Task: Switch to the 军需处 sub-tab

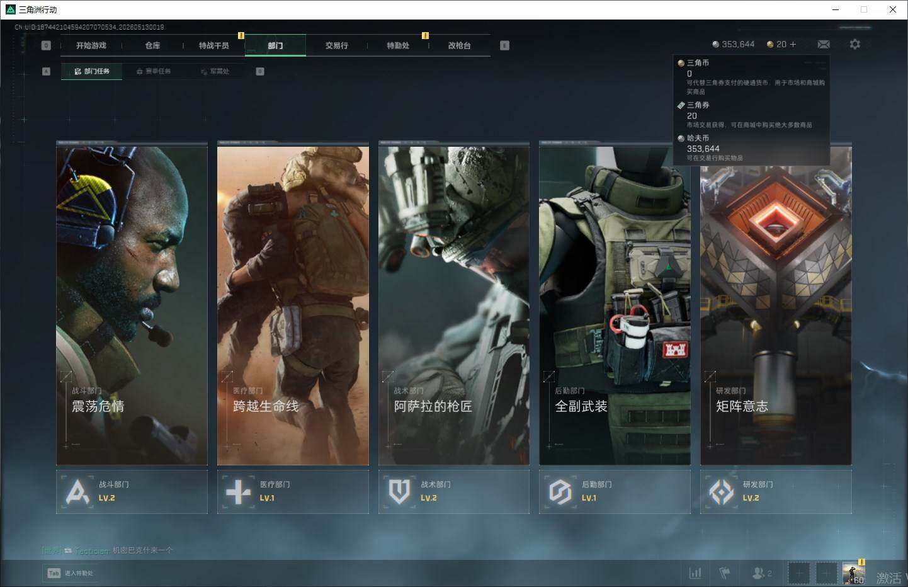Action: pos(215,71)
